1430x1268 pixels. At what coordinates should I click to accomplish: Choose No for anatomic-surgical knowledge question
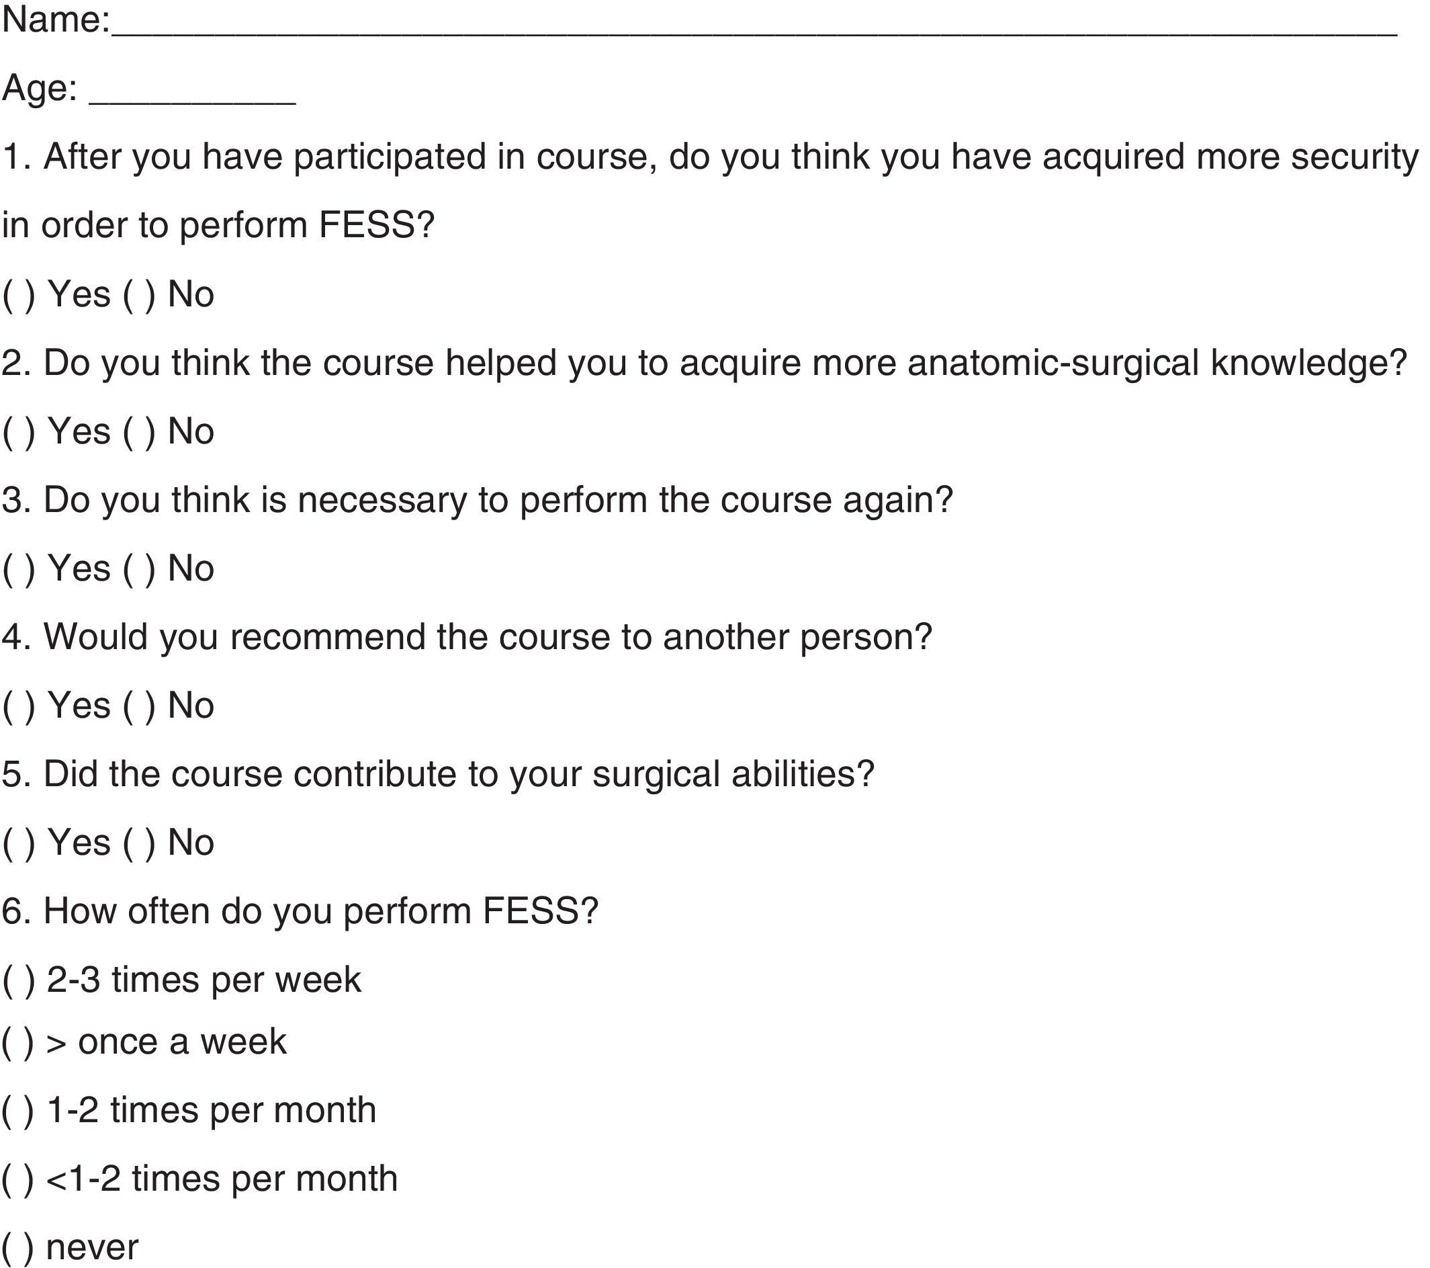coord(139,432)
